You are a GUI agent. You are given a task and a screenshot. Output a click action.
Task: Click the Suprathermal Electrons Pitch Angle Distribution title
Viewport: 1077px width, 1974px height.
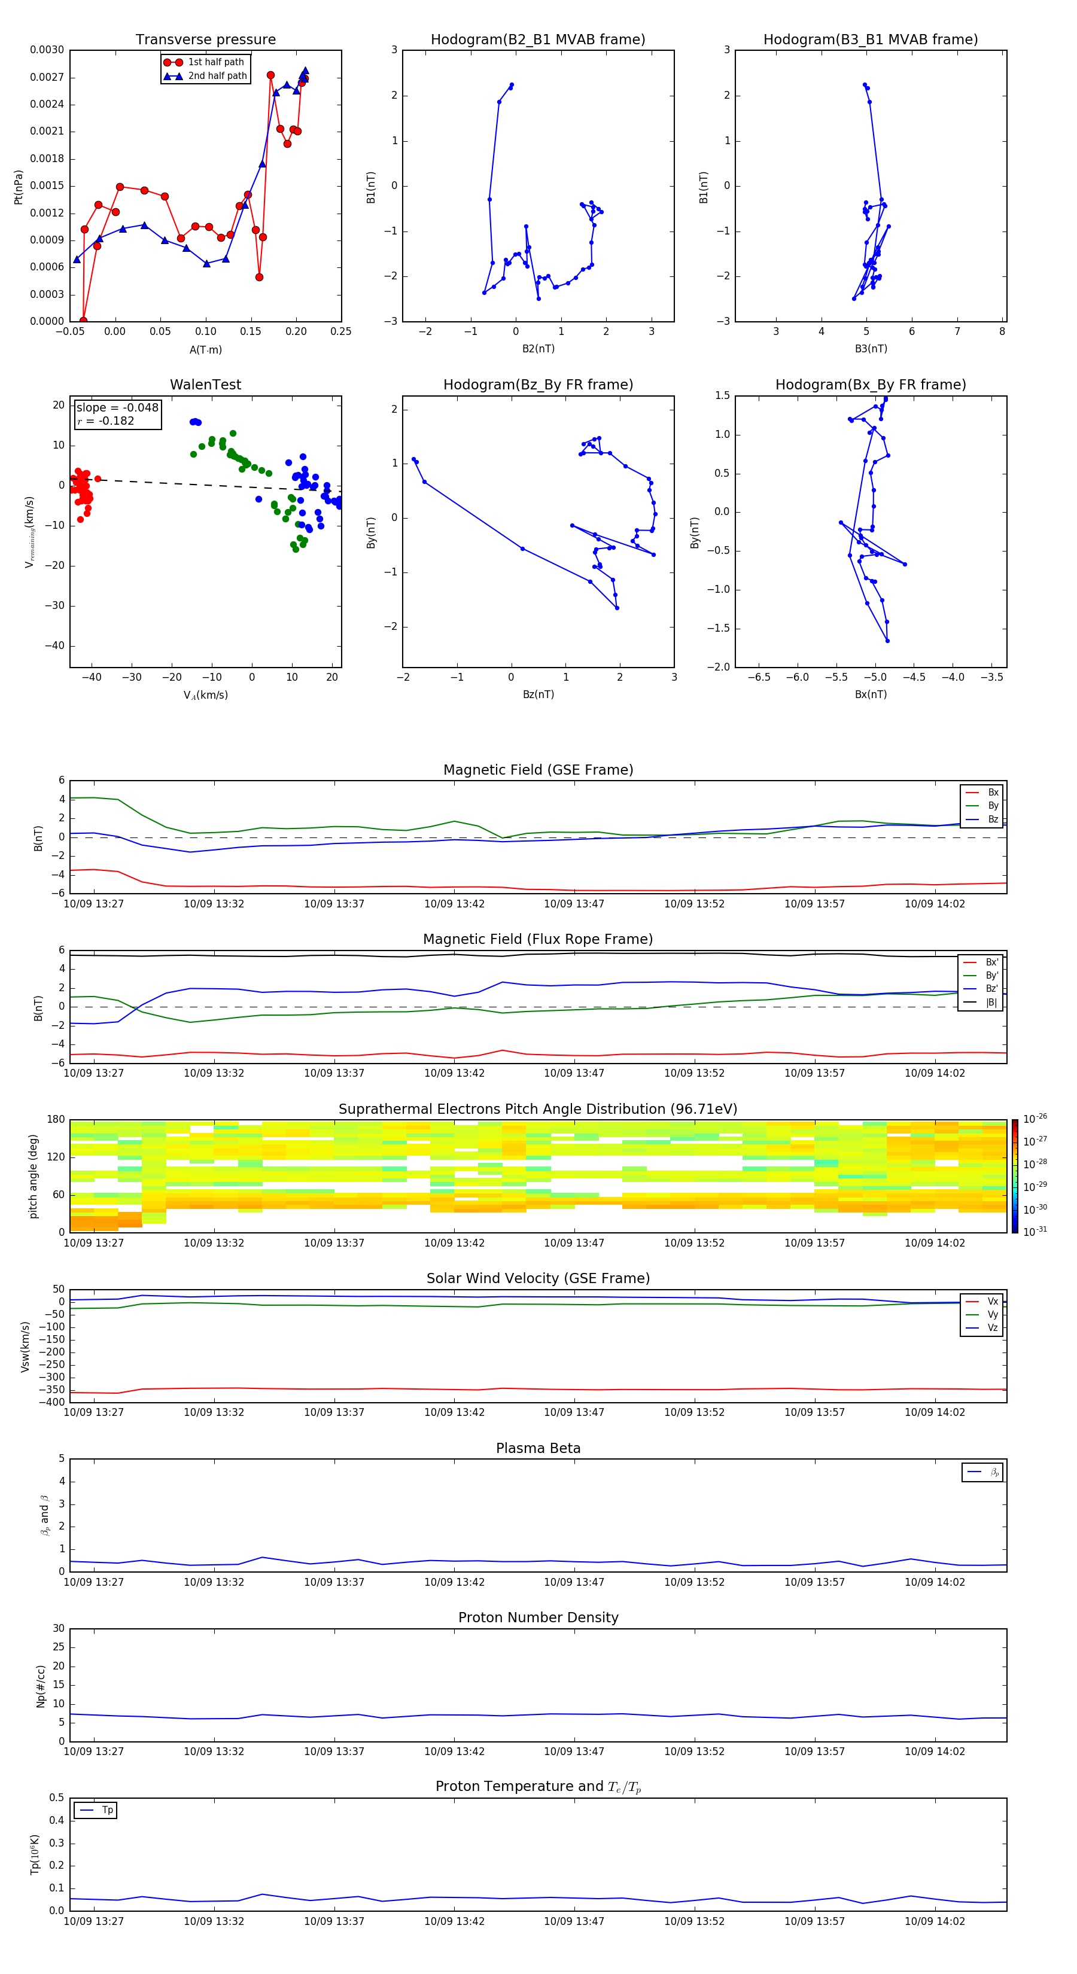538,1110
